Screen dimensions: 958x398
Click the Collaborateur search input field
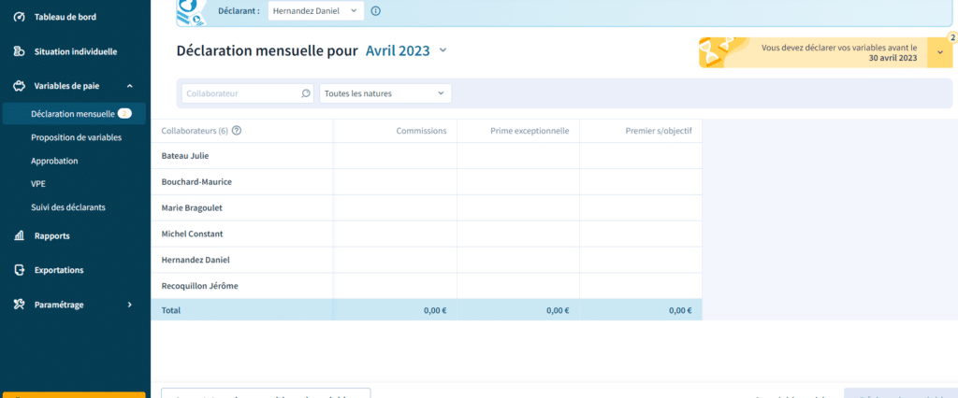247,93
